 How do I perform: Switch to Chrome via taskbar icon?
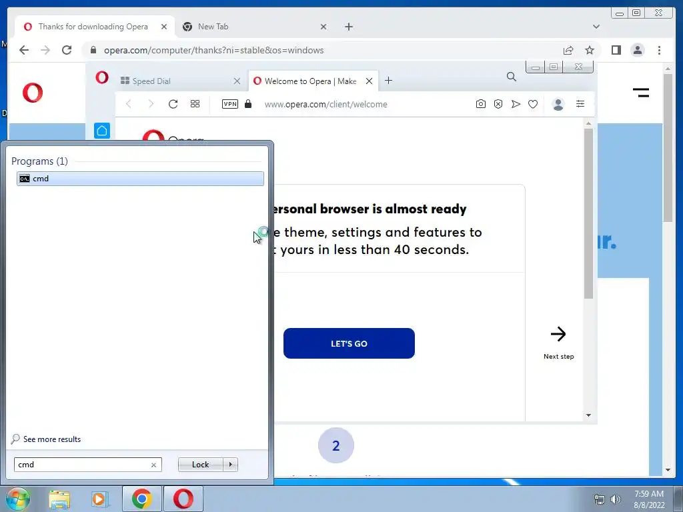[x=142, y=499]
